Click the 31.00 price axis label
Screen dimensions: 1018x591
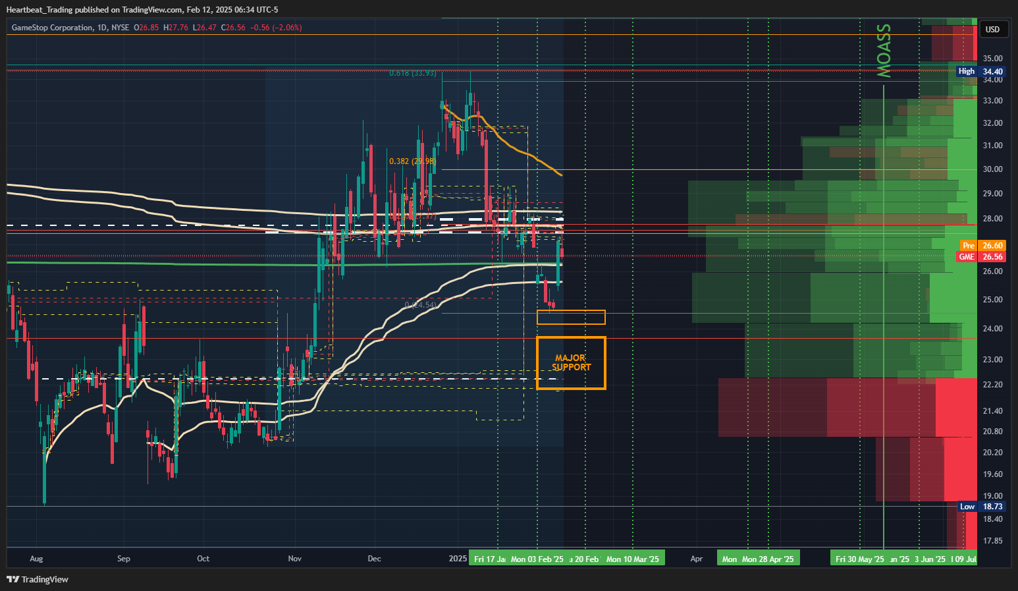click(x=992, y=146)
